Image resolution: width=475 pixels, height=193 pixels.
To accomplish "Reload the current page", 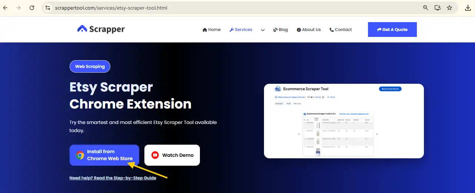I will coord(32,8).
